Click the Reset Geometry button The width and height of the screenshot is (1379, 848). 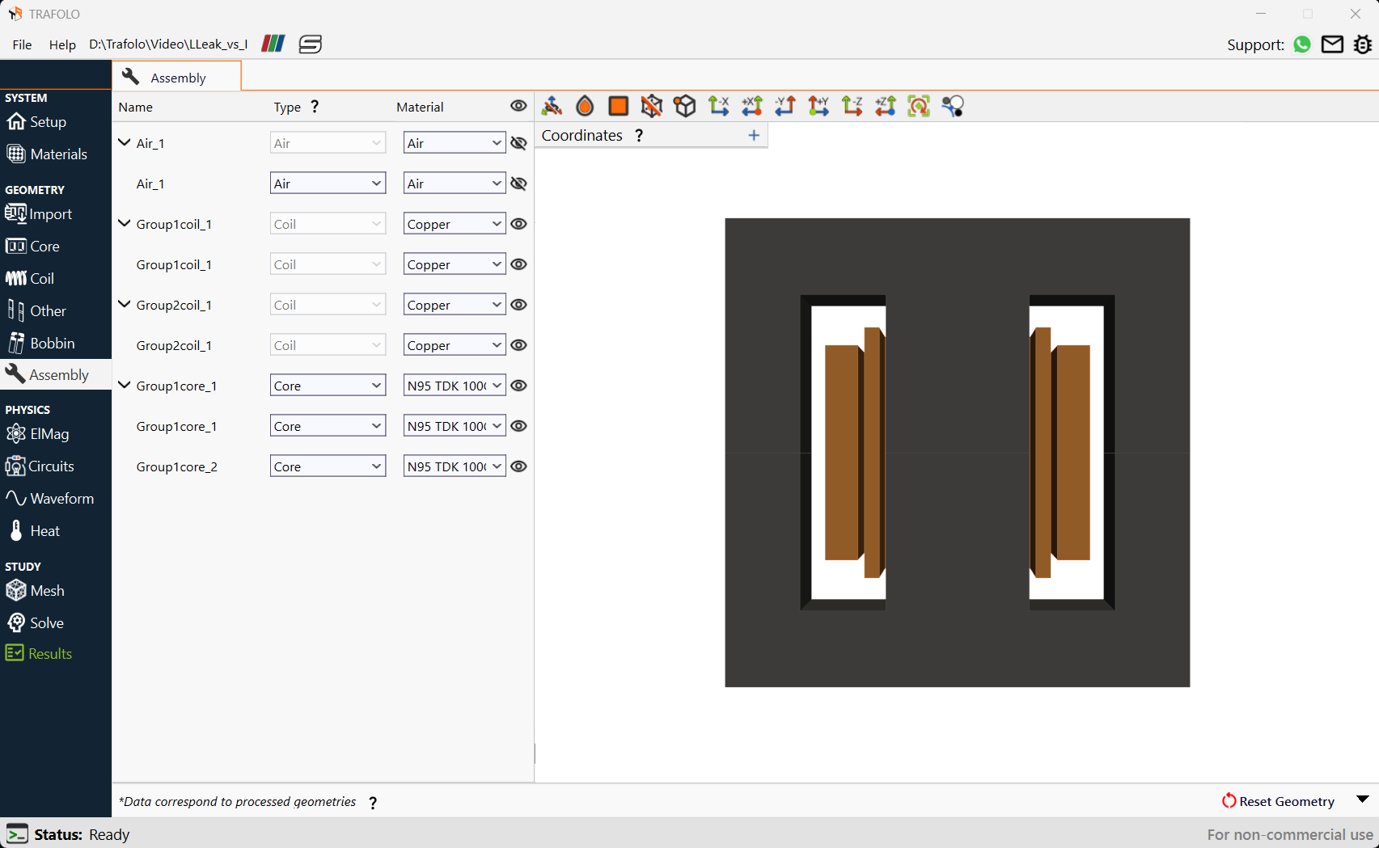[1278, 801]
